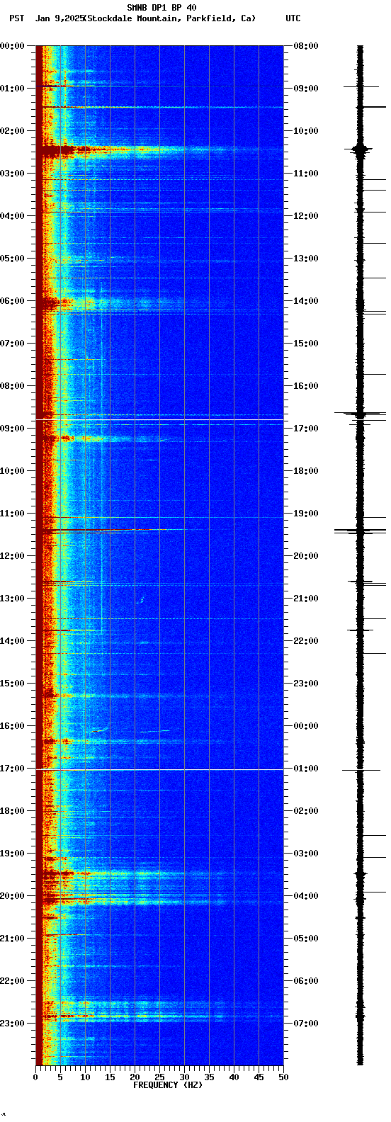Click the 05:00 PST time label
Screen dimensions: 391x1122
pos(12,259)
